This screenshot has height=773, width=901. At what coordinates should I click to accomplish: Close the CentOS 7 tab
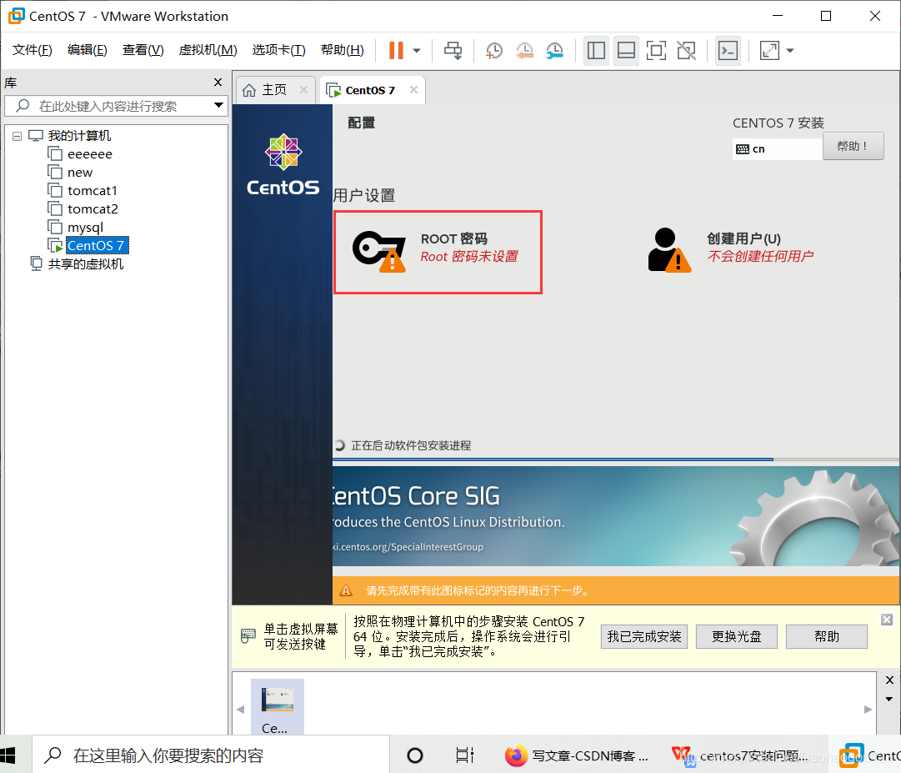click(413, 90)
